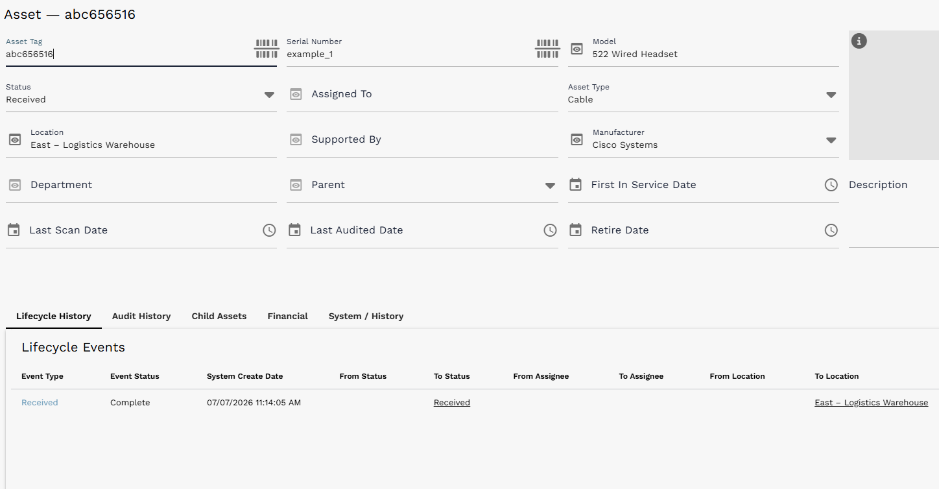Expand the Asset Type dropdown

[831, 95]
